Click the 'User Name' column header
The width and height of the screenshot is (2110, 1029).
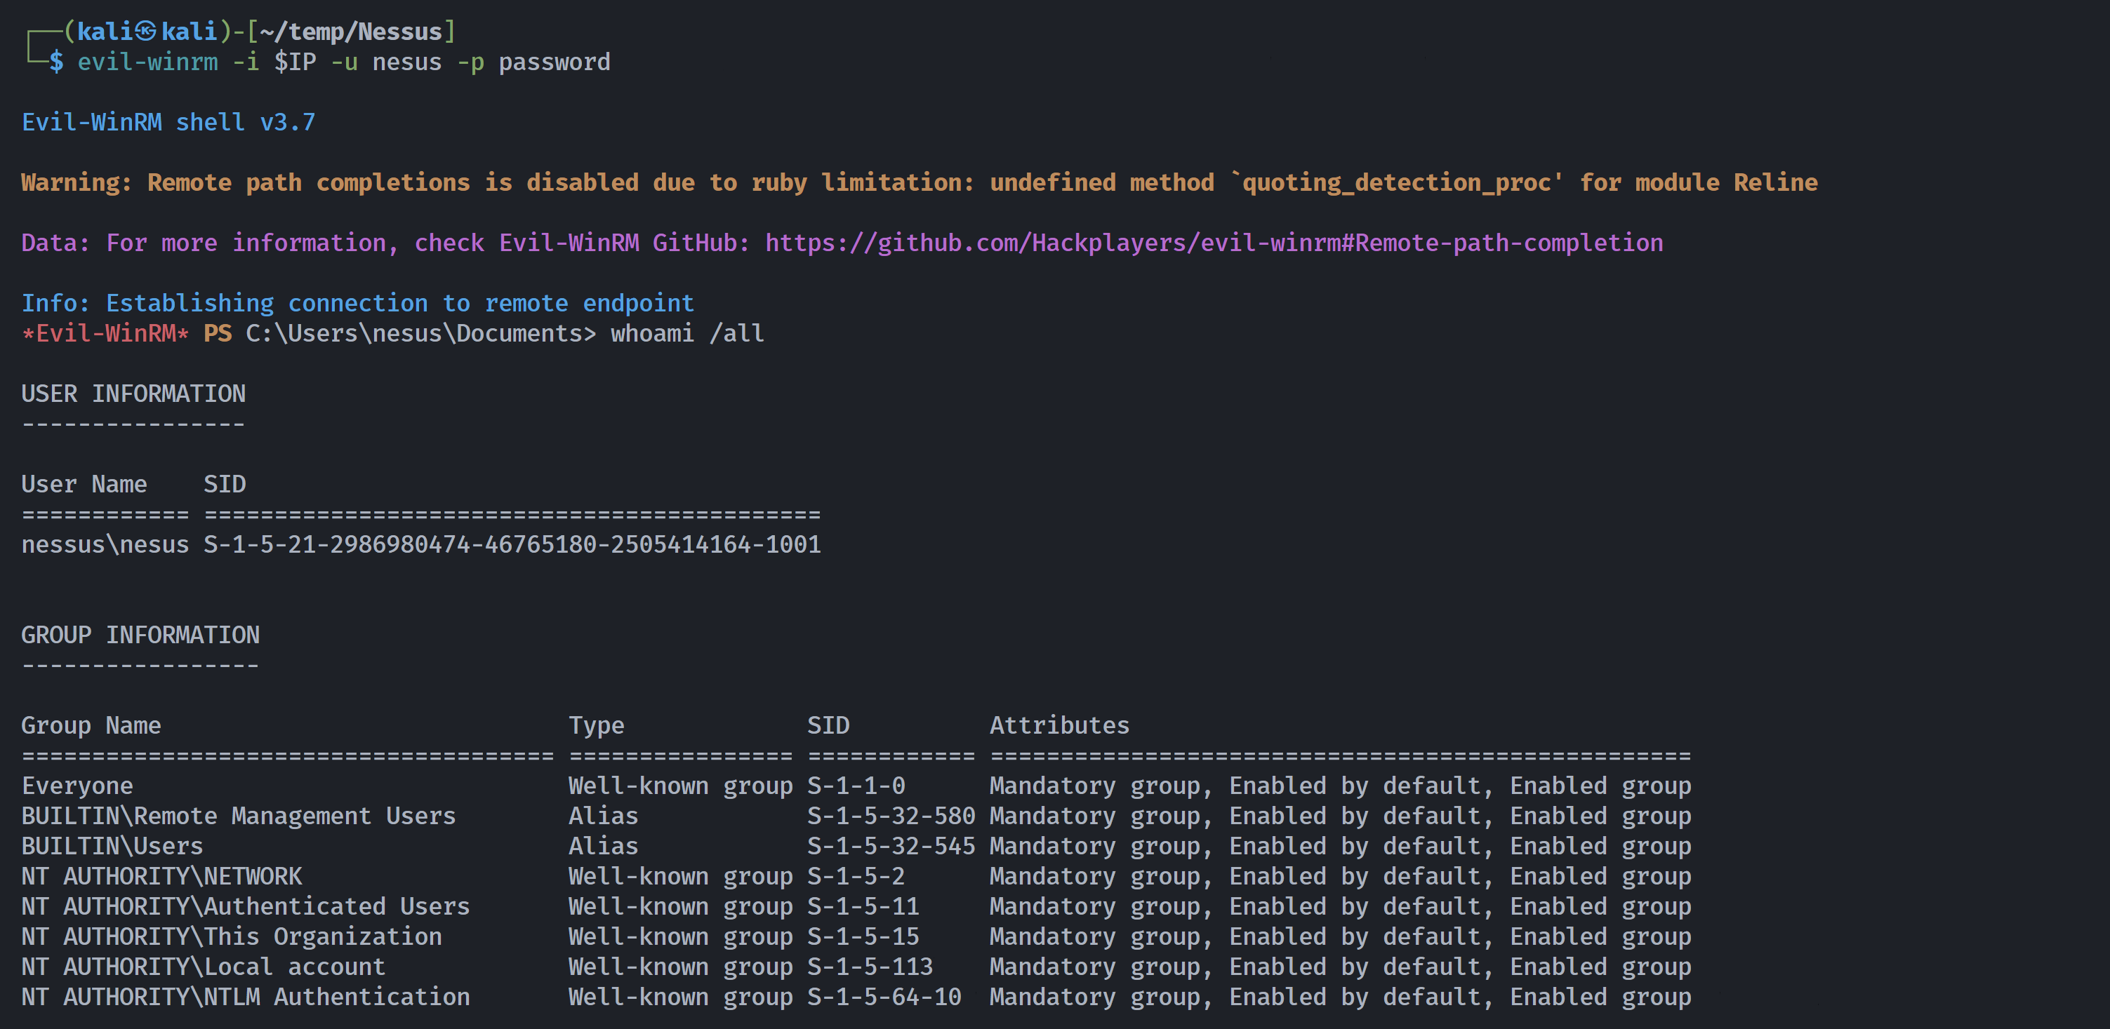click(x=84, y=485)
